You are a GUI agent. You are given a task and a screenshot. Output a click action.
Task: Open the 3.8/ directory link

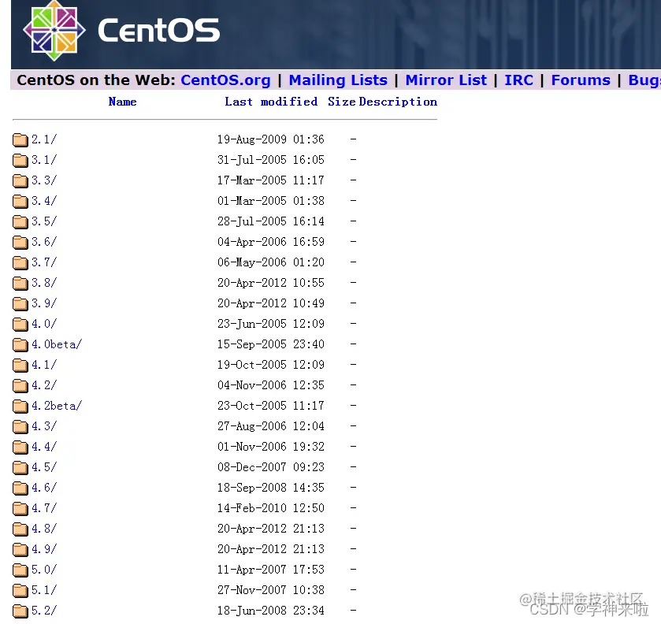44,283
